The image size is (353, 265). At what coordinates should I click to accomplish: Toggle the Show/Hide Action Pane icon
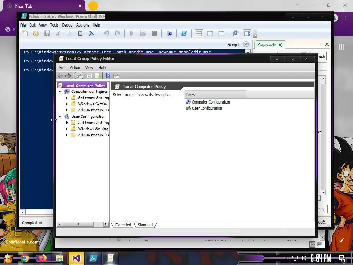point(116,76)
